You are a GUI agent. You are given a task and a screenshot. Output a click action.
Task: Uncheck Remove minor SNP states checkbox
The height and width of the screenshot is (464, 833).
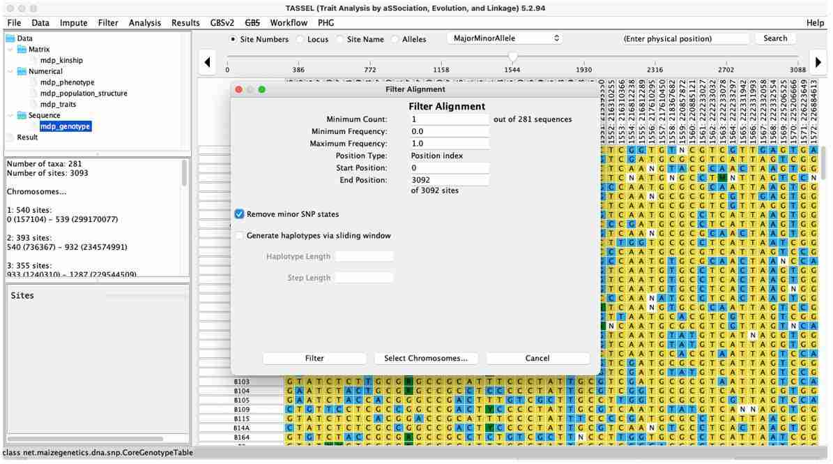tap(240, 214)
